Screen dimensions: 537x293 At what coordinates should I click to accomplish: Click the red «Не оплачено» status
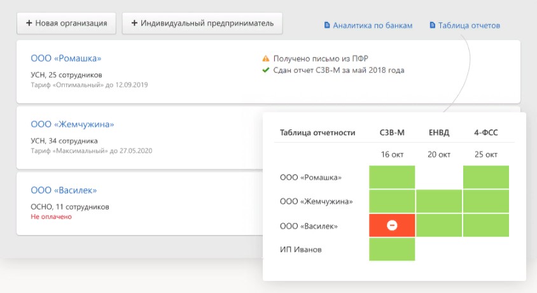52,217
